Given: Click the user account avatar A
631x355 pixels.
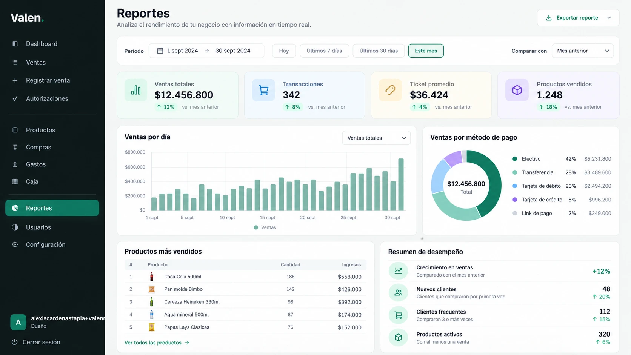Looking at the screenshot, I should pos(18,322).
